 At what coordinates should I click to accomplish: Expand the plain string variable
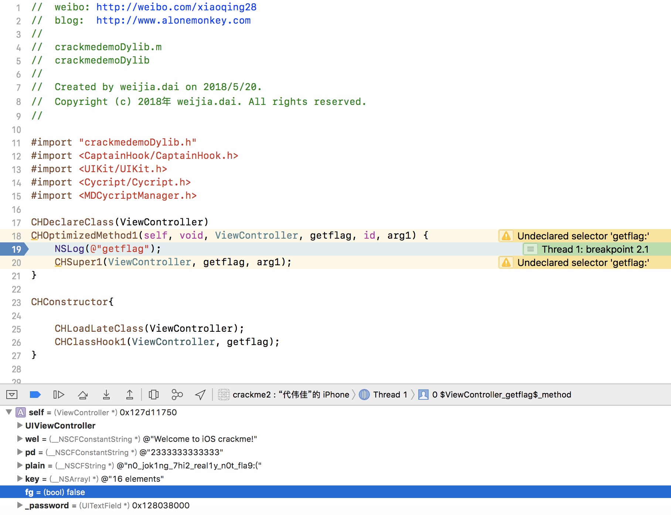(x=20, y=465)
